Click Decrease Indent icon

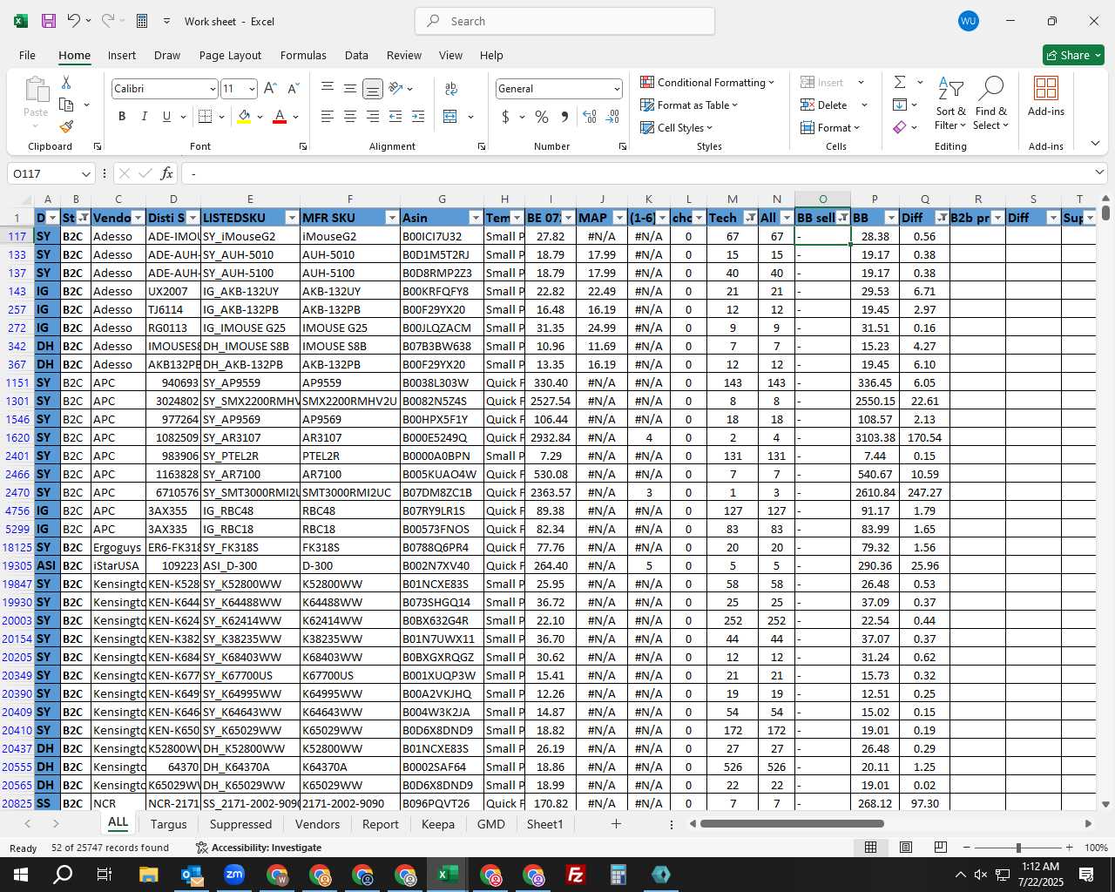(395, 117)
